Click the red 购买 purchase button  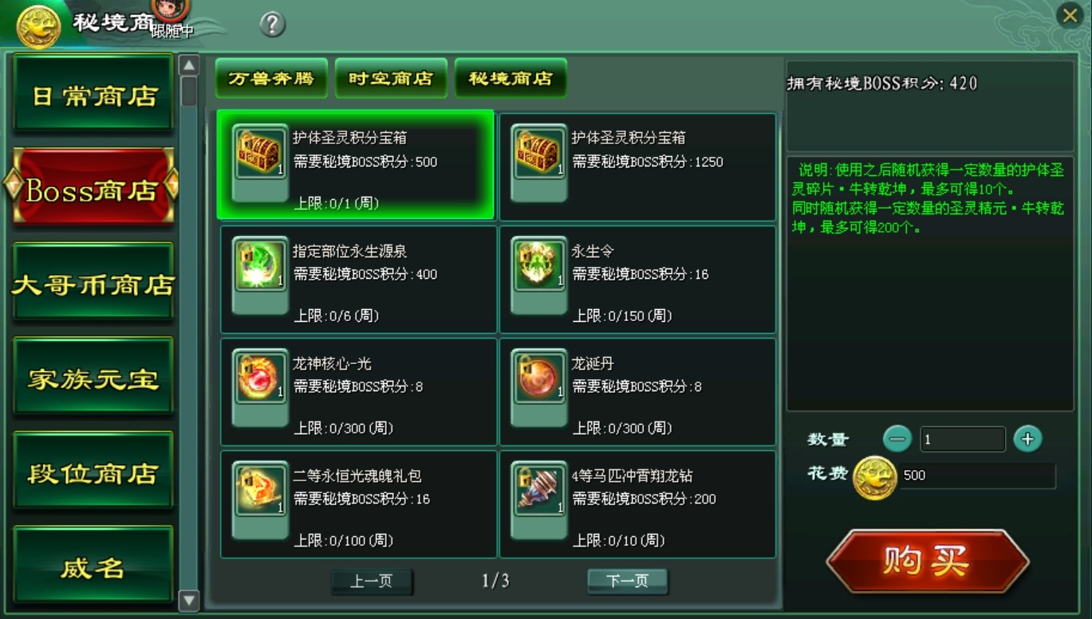(x=927, y=562)
